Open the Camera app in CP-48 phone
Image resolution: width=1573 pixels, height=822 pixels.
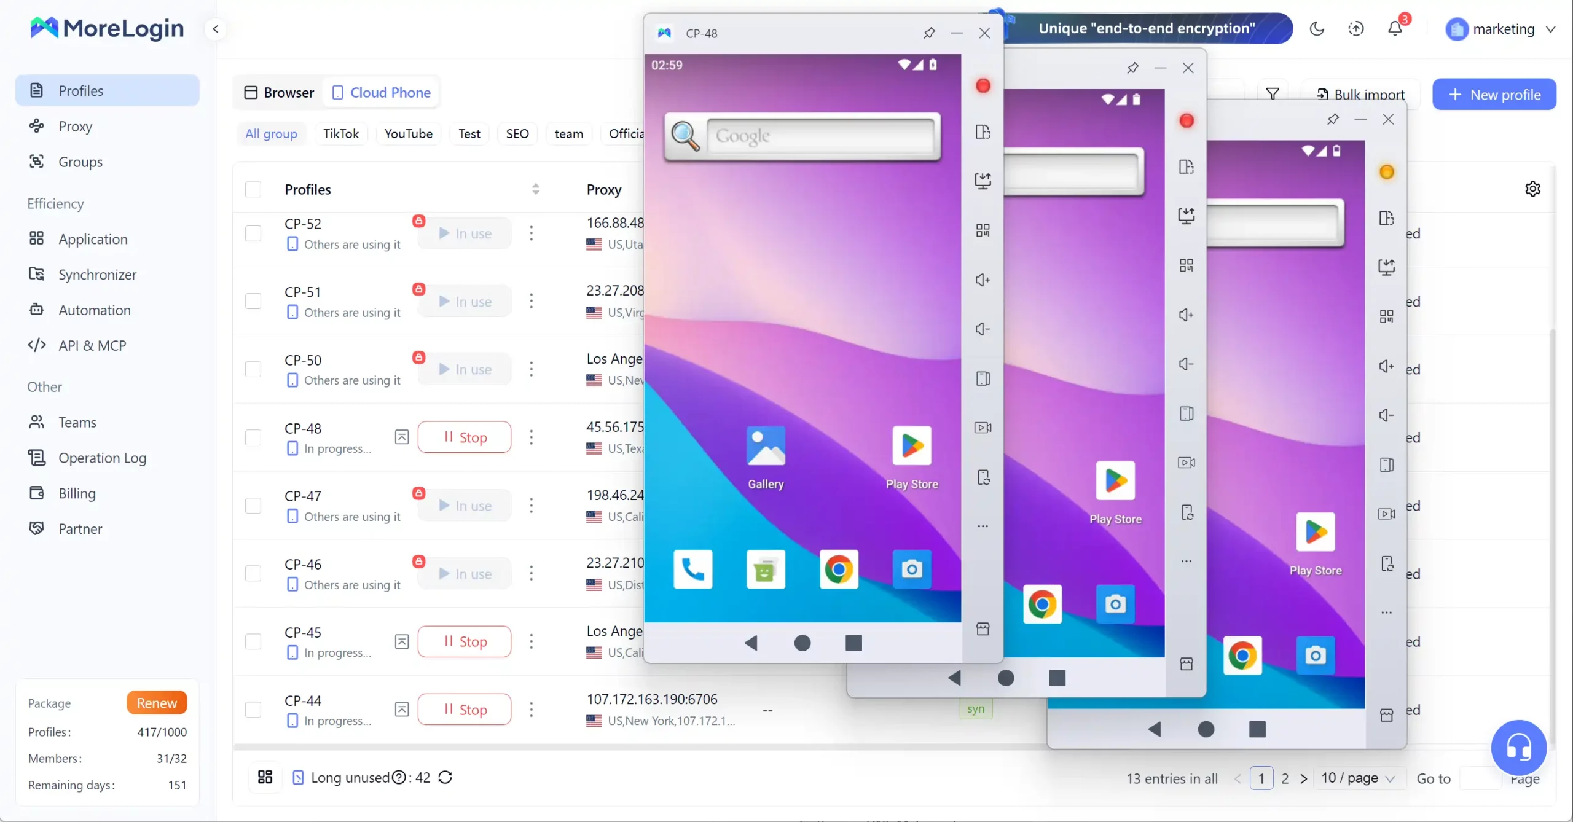[912, 570]
